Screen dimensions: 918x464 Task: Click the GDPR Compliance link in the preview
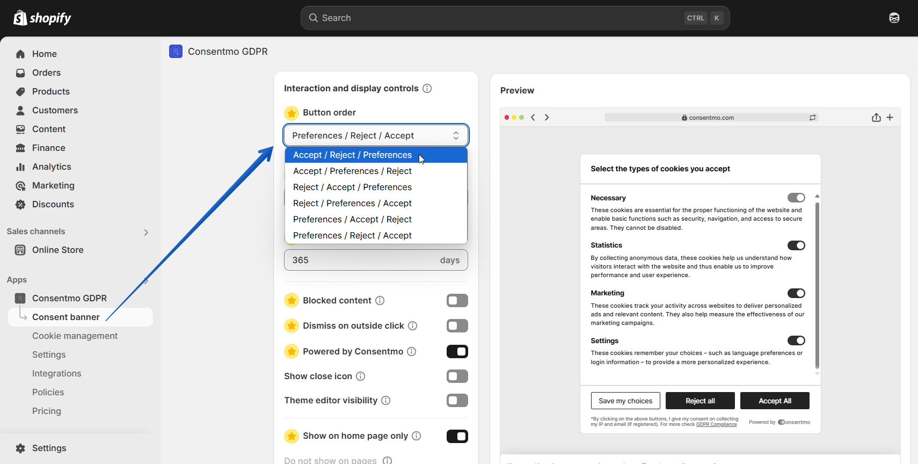tap(716, 424)
